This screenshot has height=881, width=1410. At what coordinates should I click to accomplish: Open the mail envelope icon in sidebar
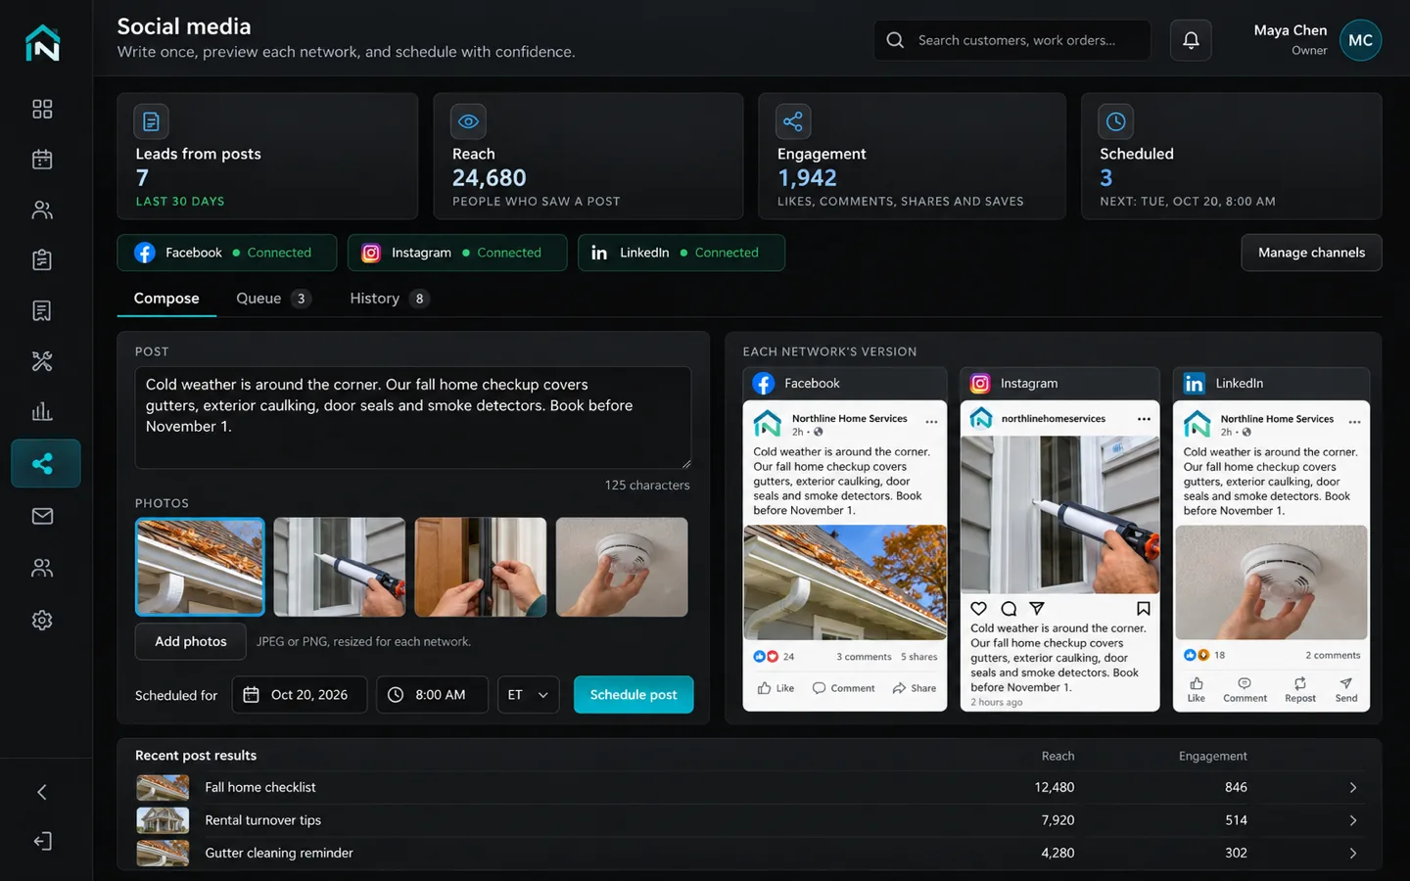[x=42, y=516]
